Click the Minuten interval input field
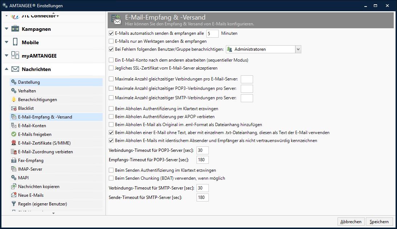The width and height of the screenshot is (397, 229). (212, 33)
